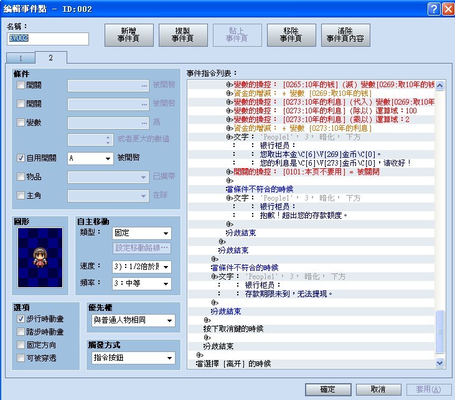Enable the second 開關 condition checkbox
Viewport: 455px width, 400px height.
pyautogui.click(x=21, y=103)
